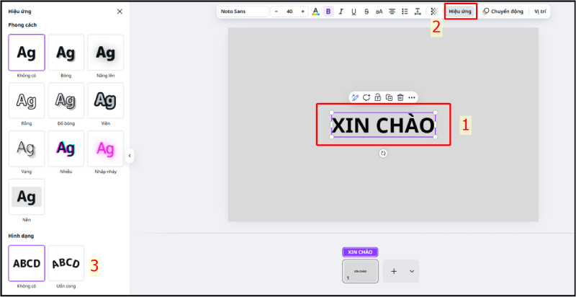
Task: Click the duplicate icon in floating toolbar
Action: (389, 97)
